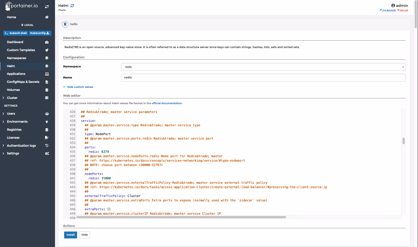Open the Namespaces page
Viewport: 418px width, 247px height.
[x=17, y=58]
